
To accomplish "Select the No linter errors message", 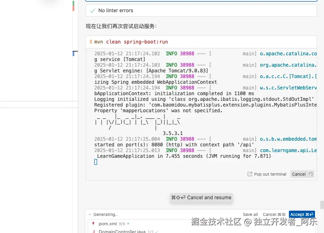I will click(115, 11).
